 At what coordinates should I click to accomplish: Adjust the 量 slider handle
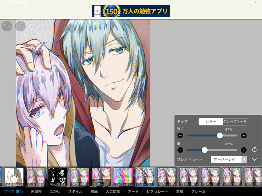pyautogui.click(x=205, y=150)
